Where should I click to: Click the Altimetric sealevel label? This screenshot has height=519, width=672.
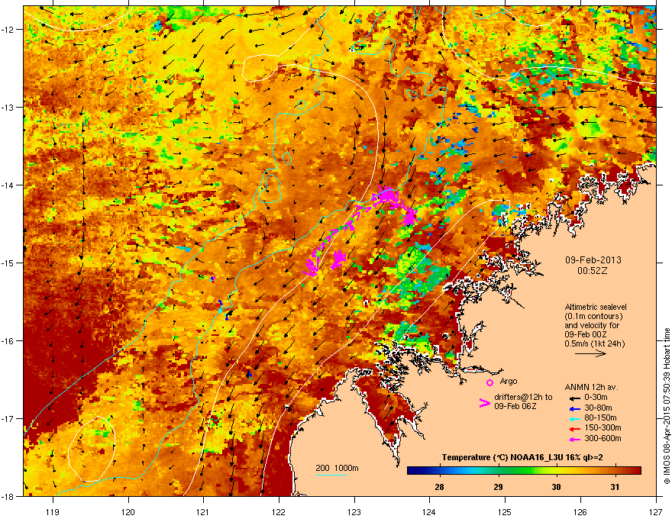tap(596, 307)
